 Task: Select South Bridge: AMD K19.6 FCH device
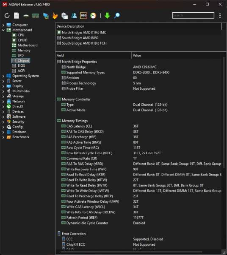pos(82,43)
